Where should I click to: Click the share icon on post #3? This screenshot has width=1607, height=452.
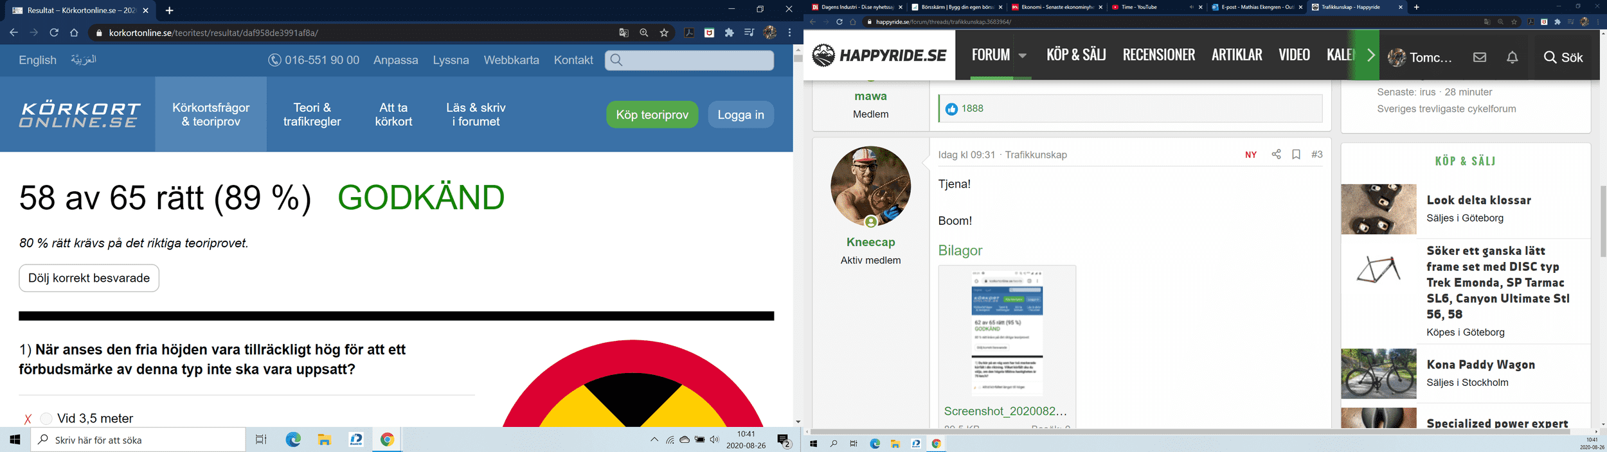(1276, 154)
